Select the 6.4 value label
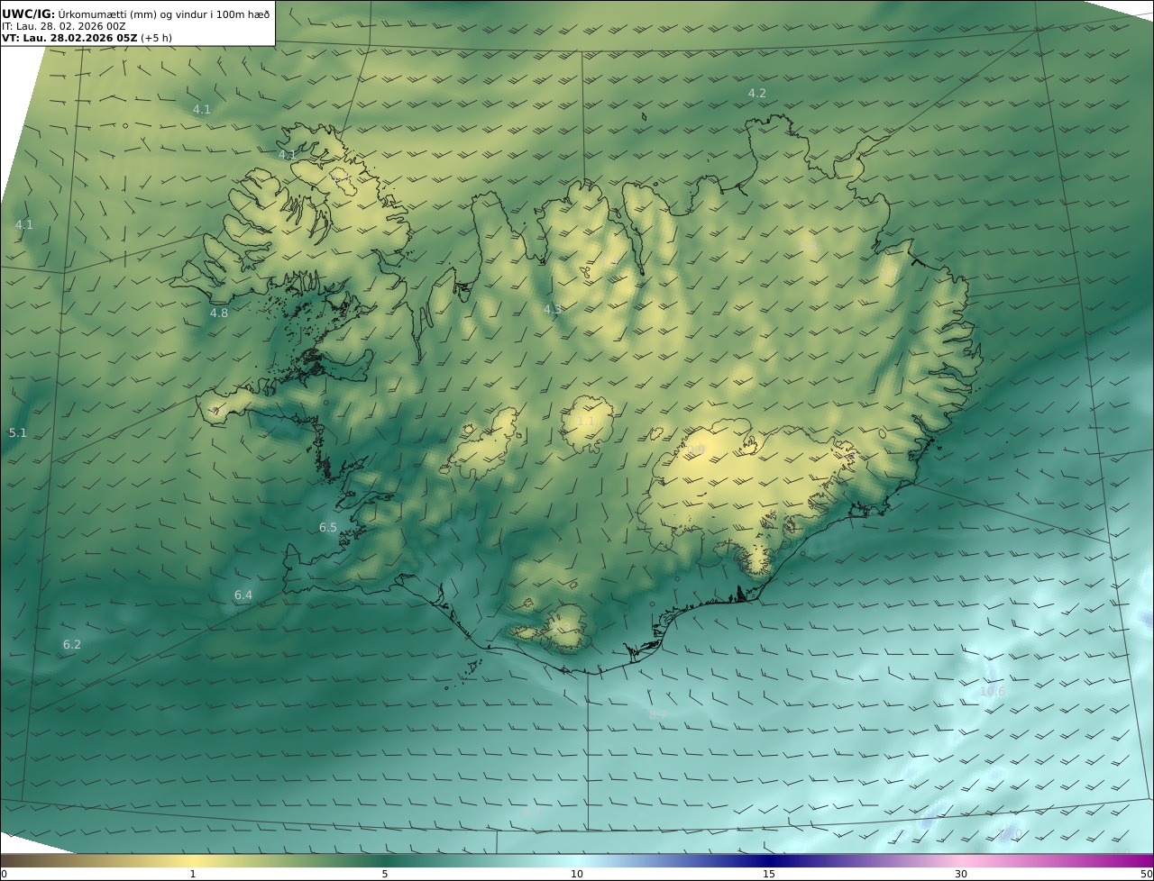Viewport: 1154px width, 881px height. pos(243,595)
